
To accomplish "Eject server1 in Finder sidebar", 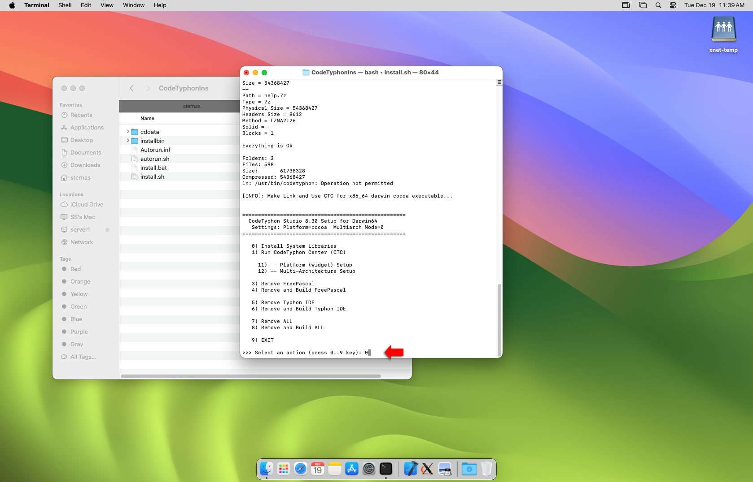I will point(108,230).
